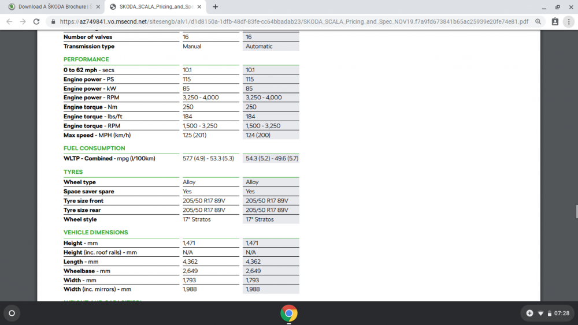Click the battery status icon
This screenshot has width=578, height=325.
click(x=549, y=313)
